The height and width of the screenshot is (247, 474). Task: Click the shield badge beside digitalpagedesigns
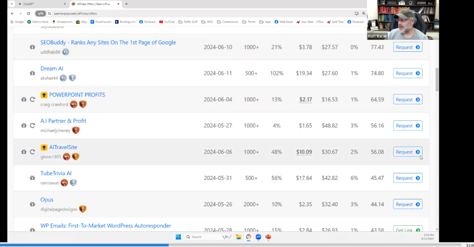(82, 209)
